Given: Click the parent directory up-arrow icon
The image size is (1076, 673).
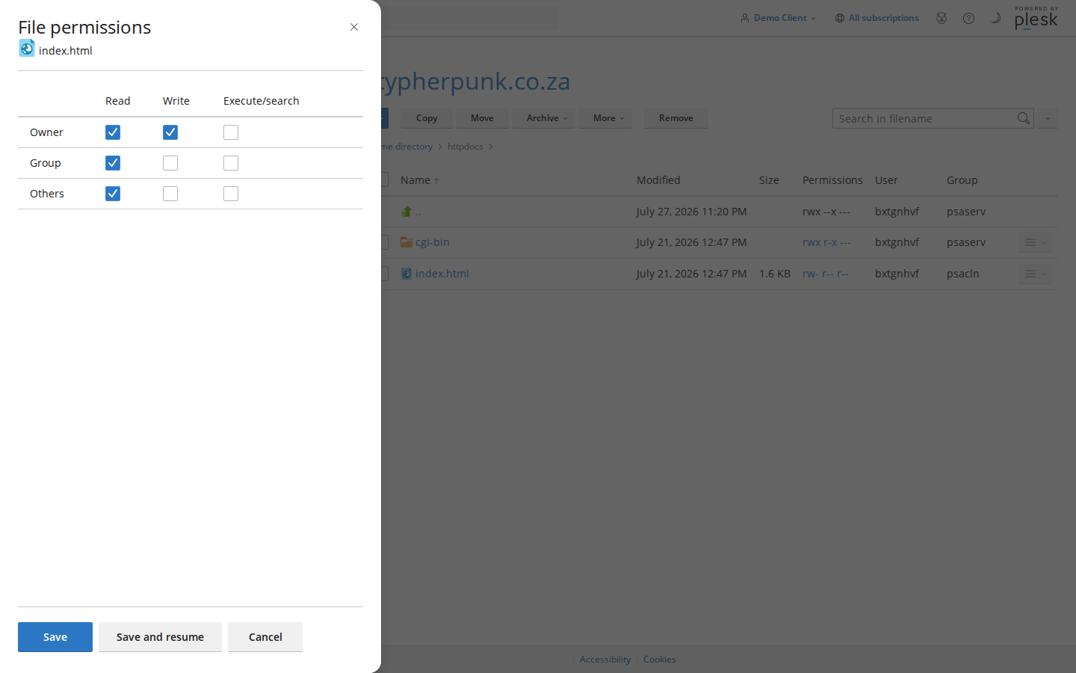Looking at the screenshot, I should (406, 212).
